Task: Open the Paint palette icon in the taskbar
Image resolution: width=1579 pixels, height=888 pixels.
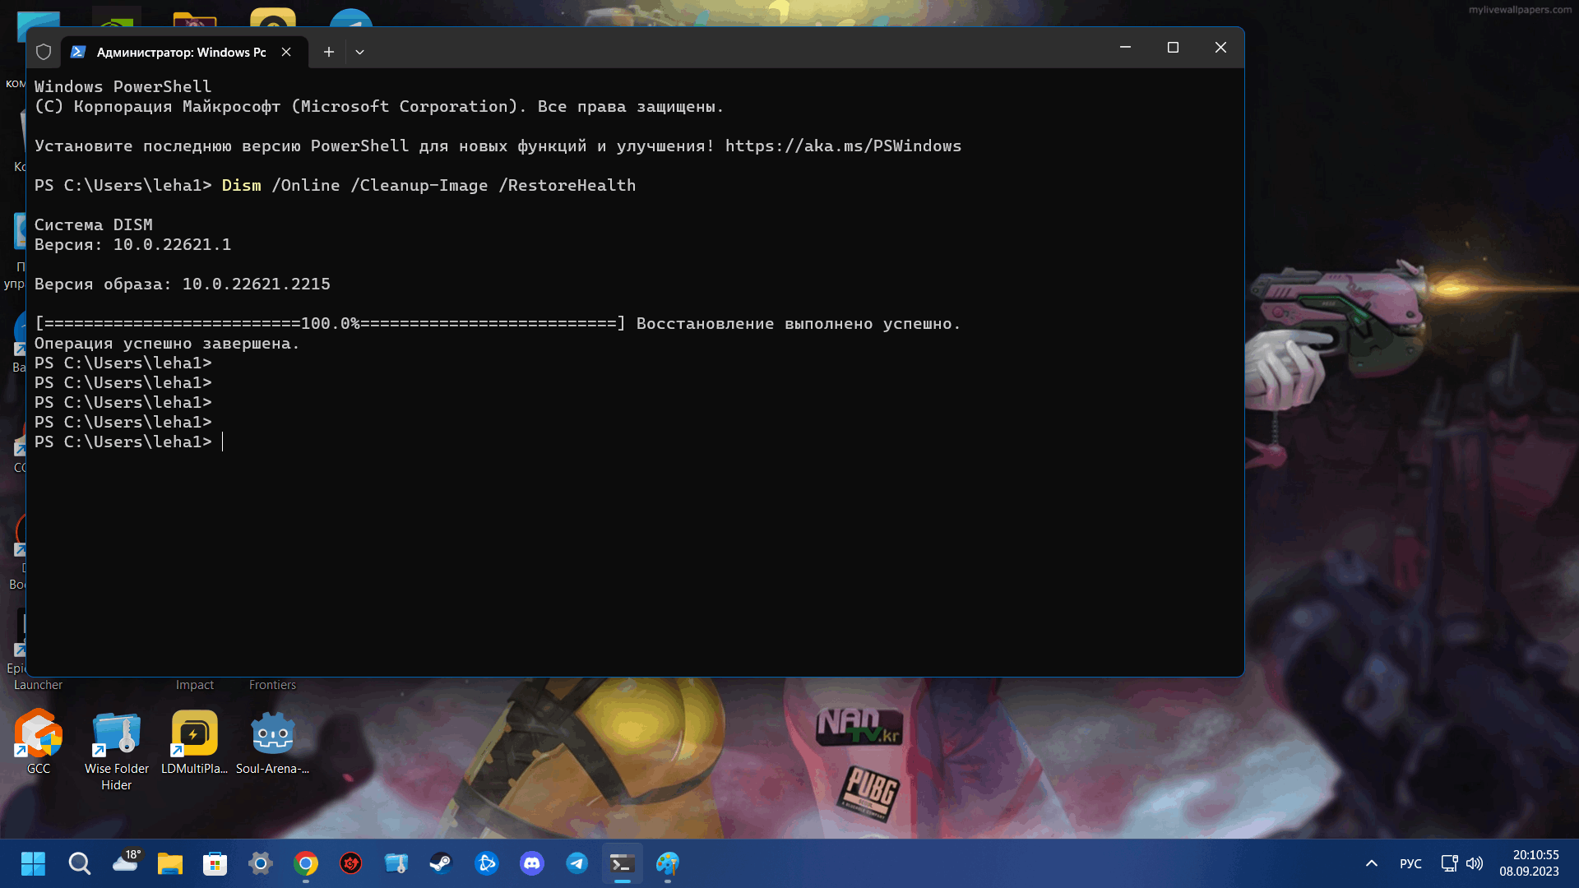Action: coord(668,863)
